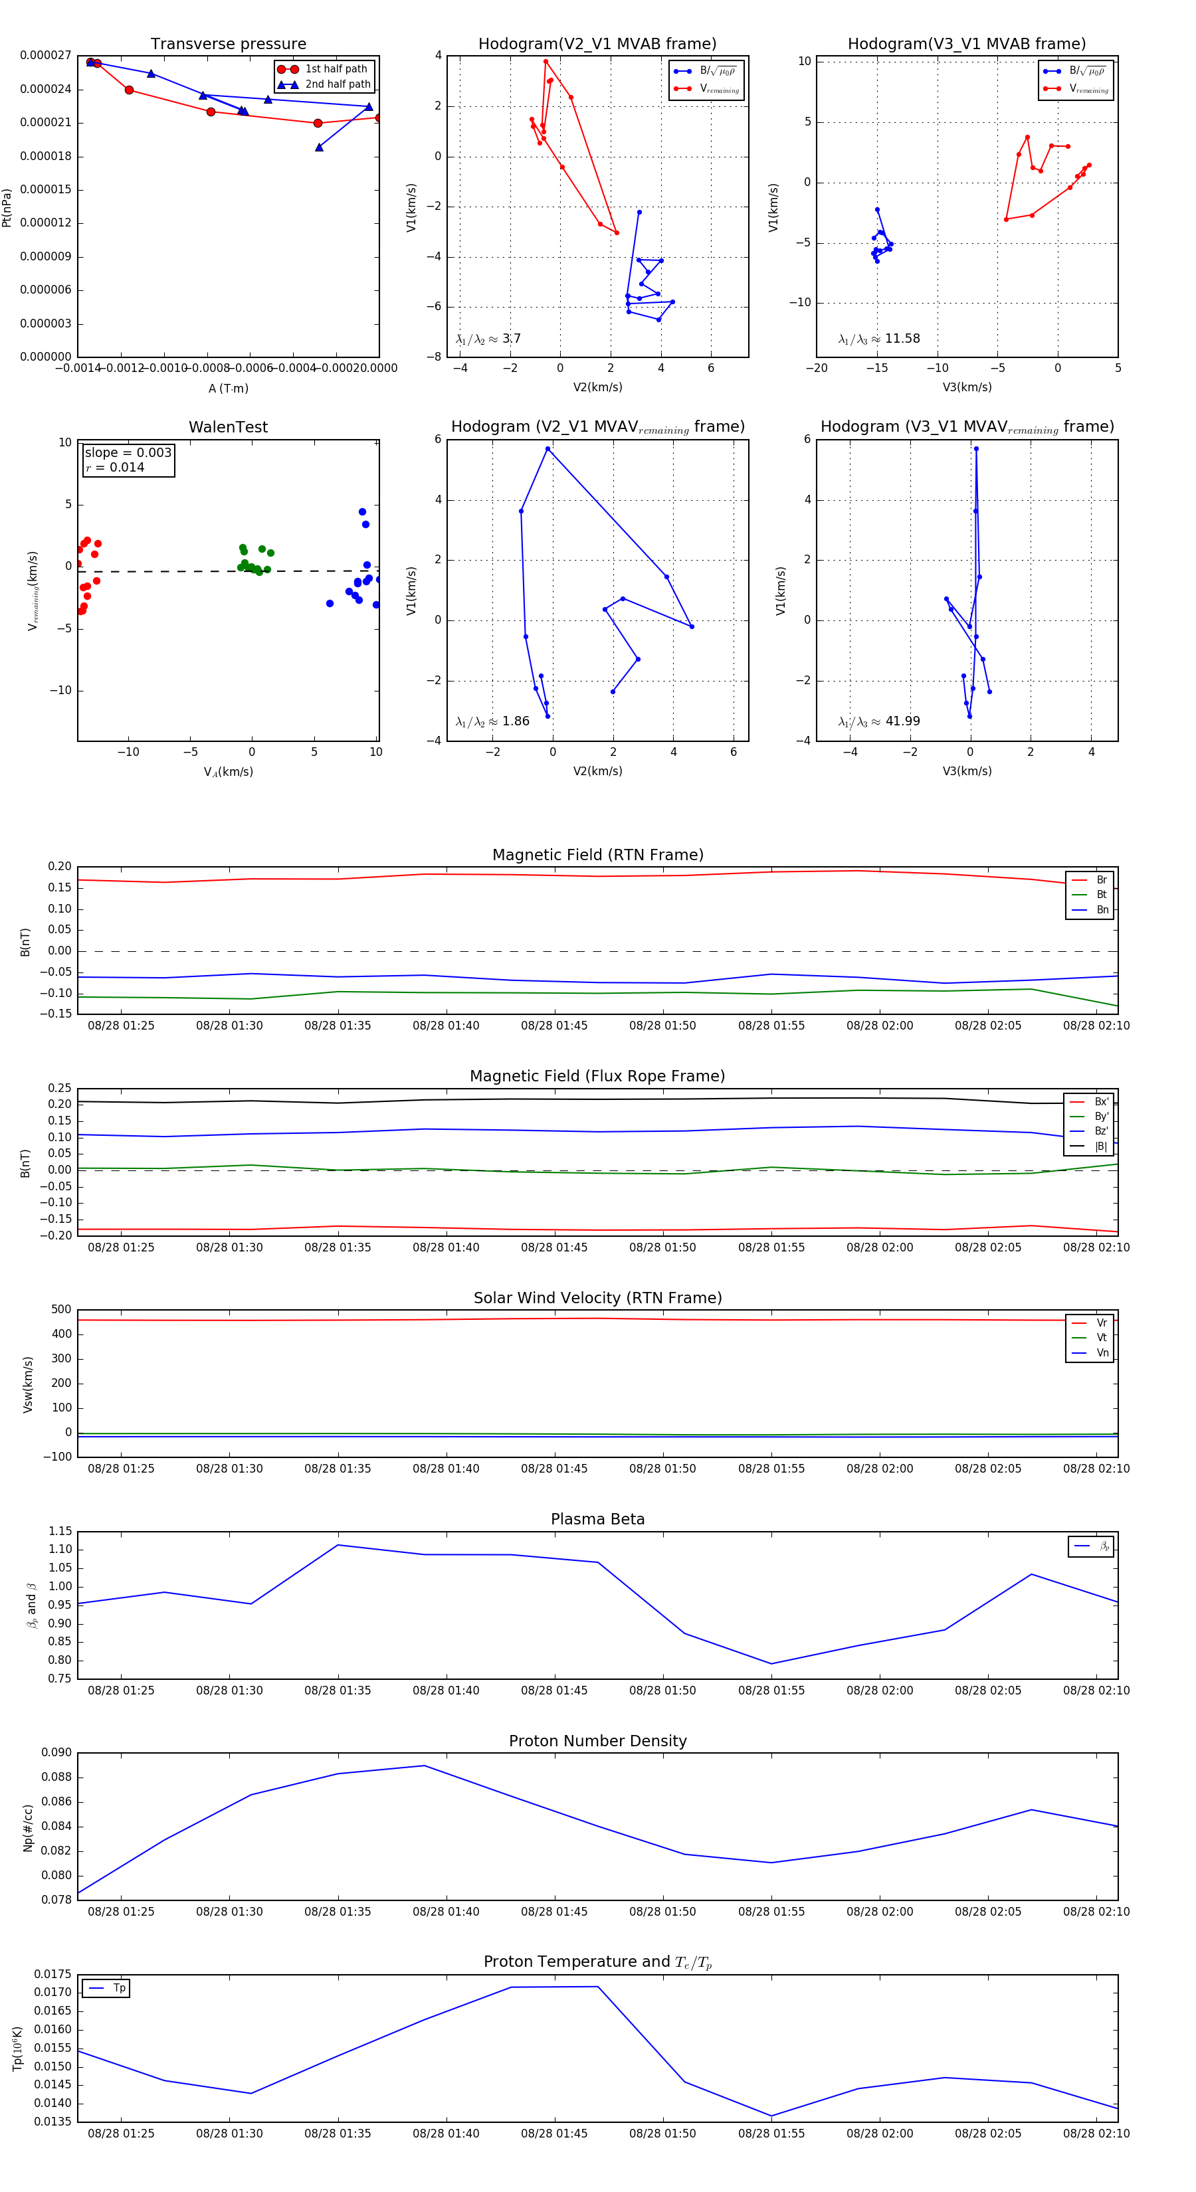1196x2192 pixels.
Task: Select the "Vn" legend entry
Action: pyautogui.click(x=1090, y=1353)
